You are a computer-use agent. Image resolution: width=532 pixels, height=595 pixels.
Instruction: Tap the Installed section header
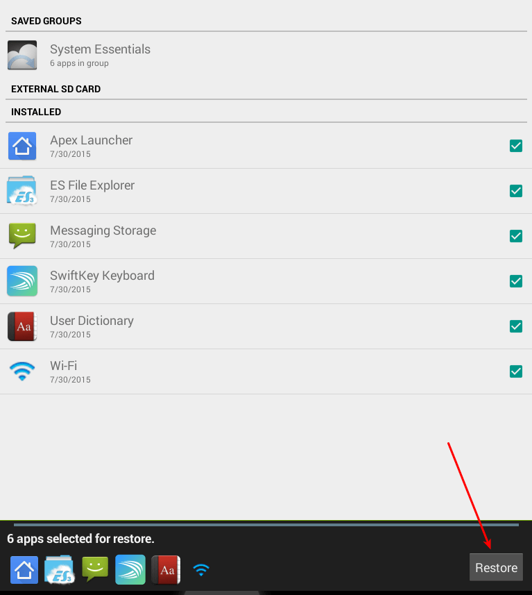(x=36, y=112)
